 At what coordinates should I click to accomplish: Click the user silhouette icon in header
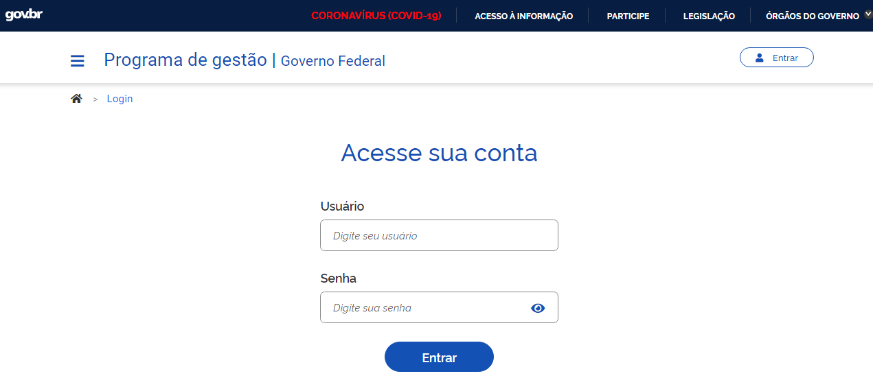760,58
